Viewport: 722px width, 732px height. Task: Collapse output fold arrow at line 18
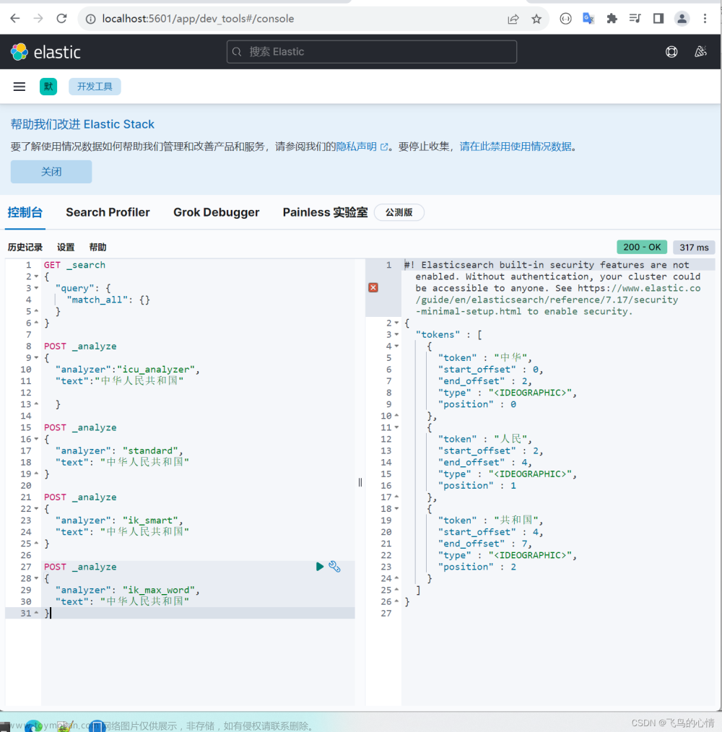pyautogui.click(x=397, y=508)
